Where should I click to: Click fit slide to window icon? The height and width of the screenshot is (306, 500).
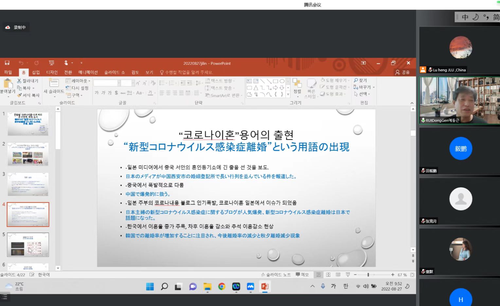click(412, 275)
